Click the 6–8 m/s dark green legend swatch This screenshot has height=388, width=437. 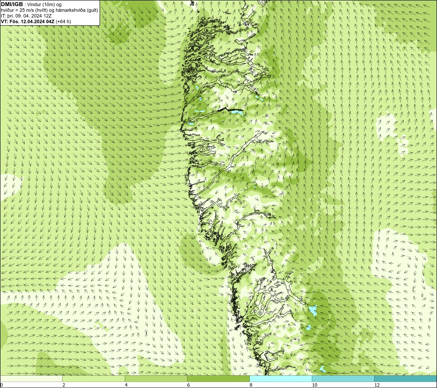[x=218, y=378]
